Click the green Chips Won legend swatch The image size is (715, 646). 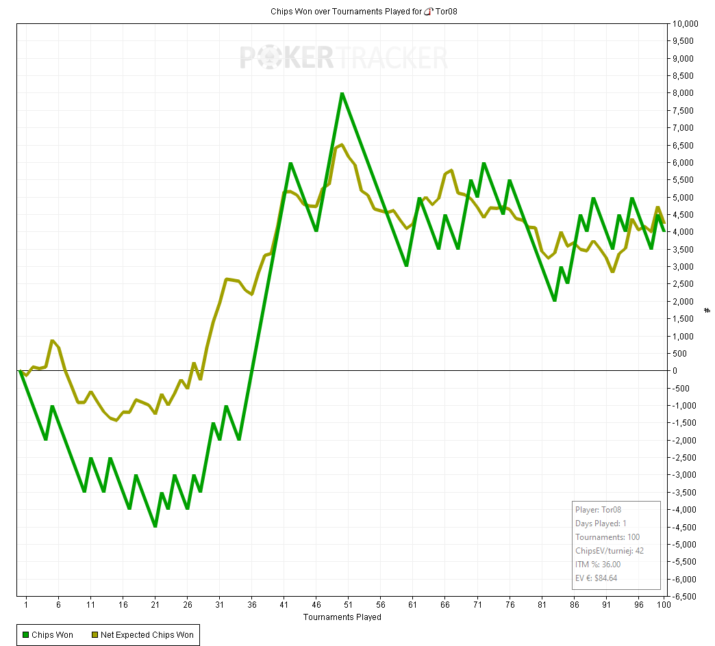pyautogui.click(x=25, y=634)
